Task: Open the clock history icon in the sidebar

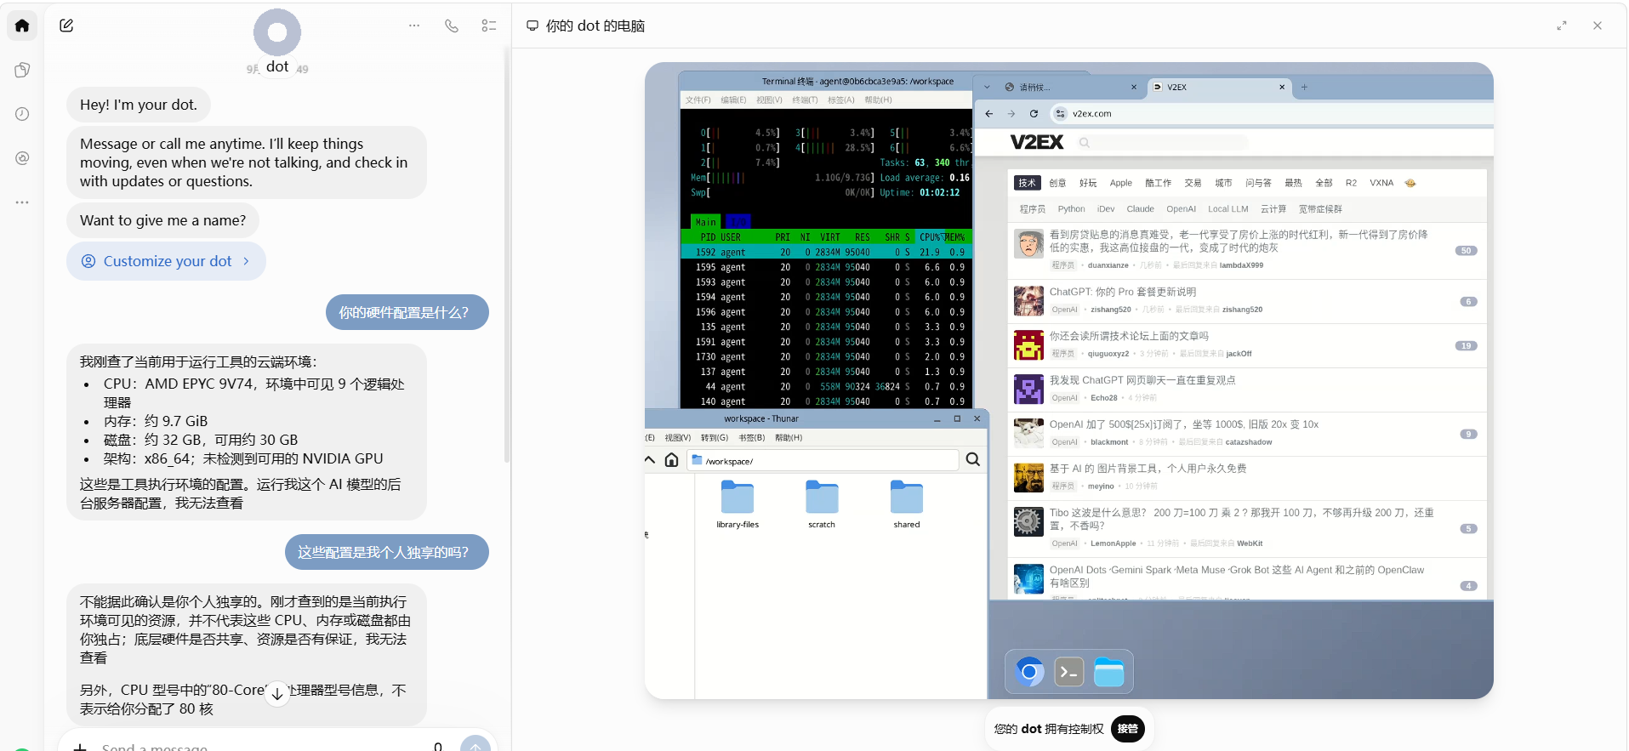Action: (22, 114)
